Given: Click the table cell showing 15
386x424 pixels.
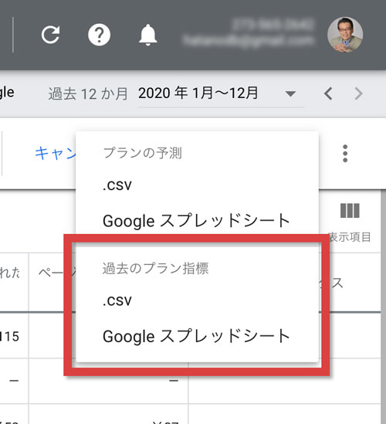Looking at the screenshot, I should pos(10,337).
